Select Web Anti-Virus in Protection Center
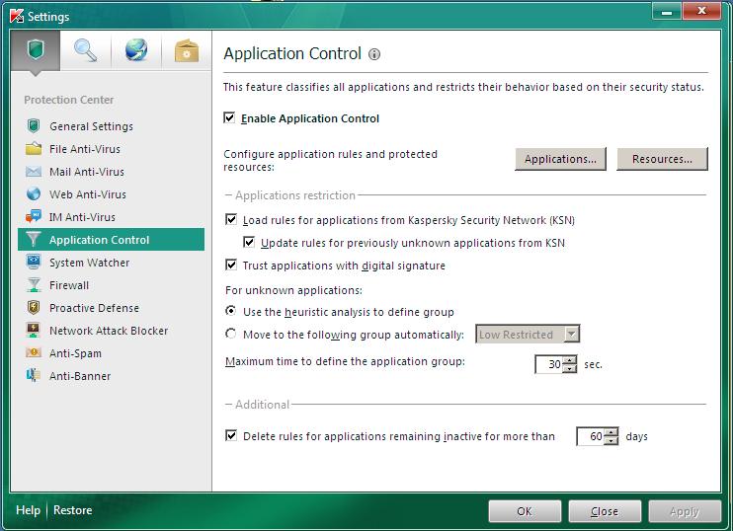 tap(88, 194)
